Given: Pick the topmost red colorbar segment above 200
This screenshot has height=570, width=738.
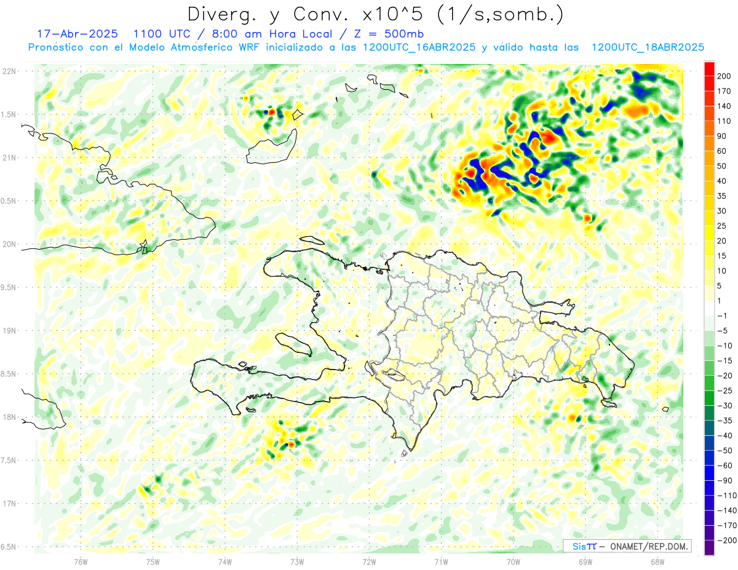Looking at the screenshot, I should [x=709, y=69].
